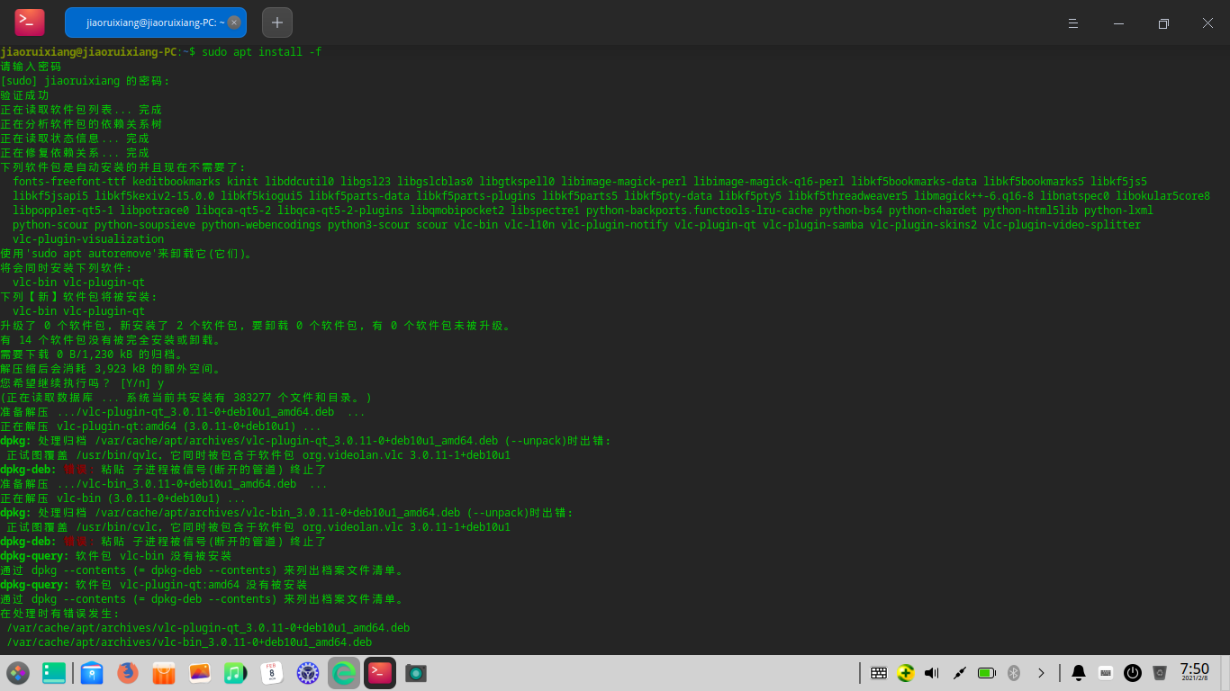Open the keyboard tray icon beside green plus
The image size is (1230, 691).
pyautogui.click(x=879, y=673)
